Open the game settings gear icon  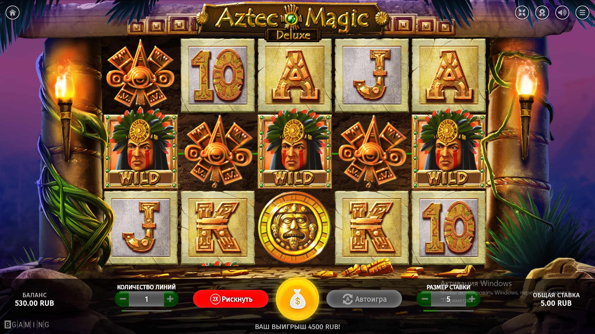click(542, 13)
